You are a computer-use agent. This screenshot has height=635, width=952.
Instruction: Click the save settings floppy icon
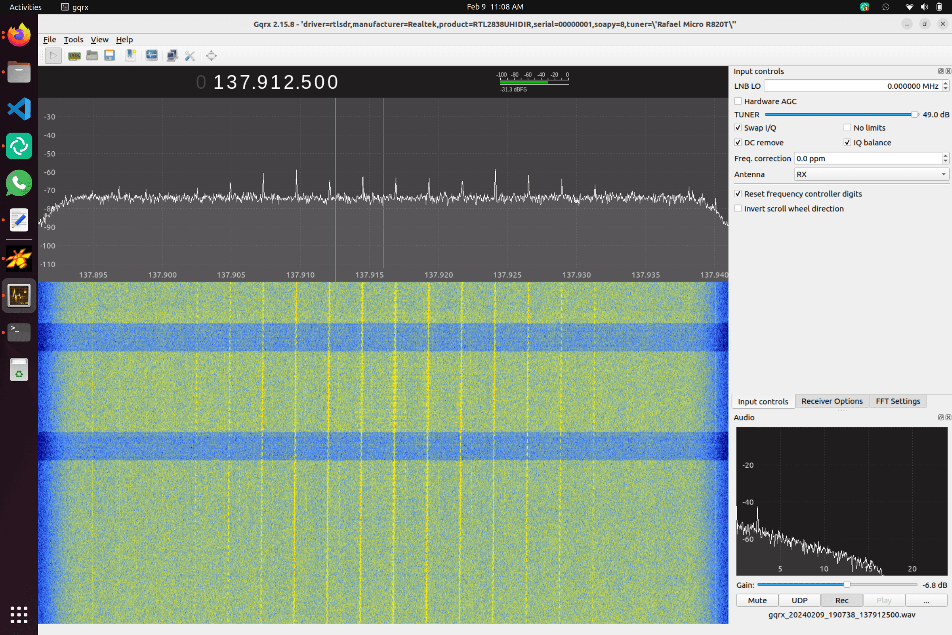click(x=110, y=55)
